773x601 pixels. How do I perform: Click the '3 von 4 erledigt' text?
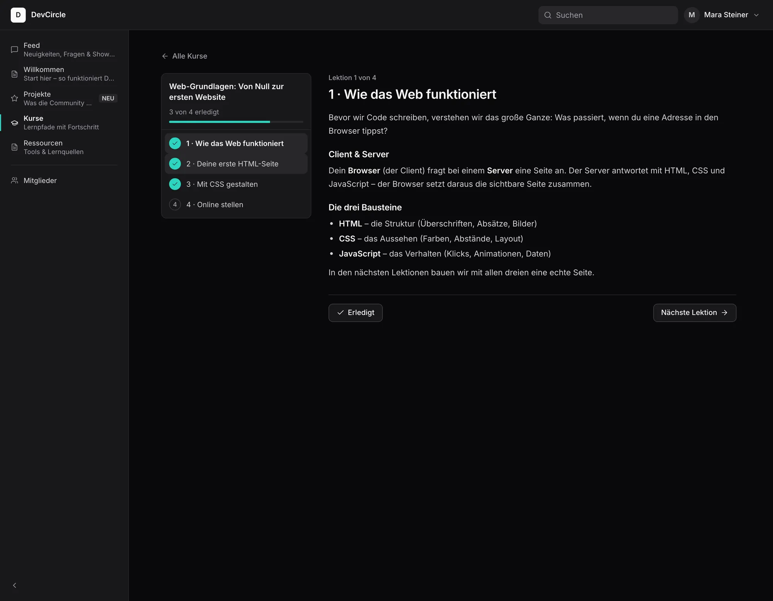point(194,112)
